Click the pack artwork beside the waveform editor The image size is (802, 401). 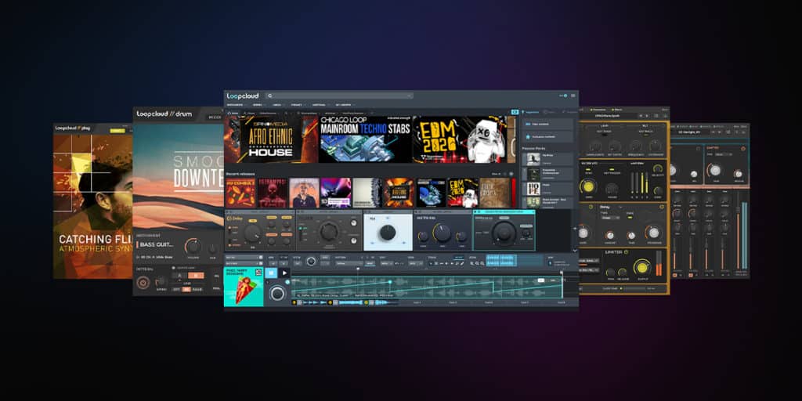tap(244, 287)
